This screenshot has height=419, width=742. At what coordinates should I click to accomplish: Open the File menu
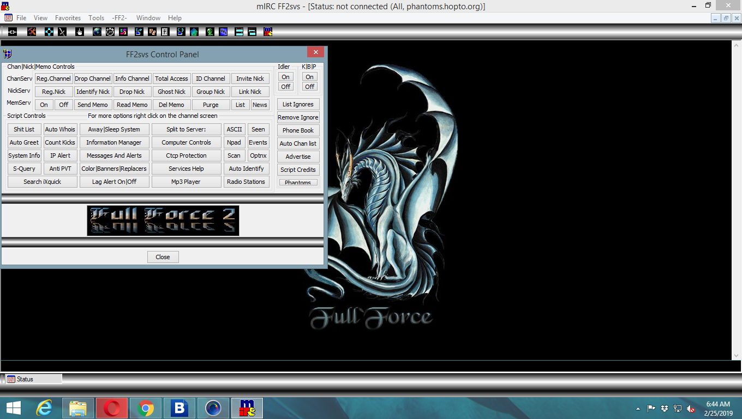[21, 18]
